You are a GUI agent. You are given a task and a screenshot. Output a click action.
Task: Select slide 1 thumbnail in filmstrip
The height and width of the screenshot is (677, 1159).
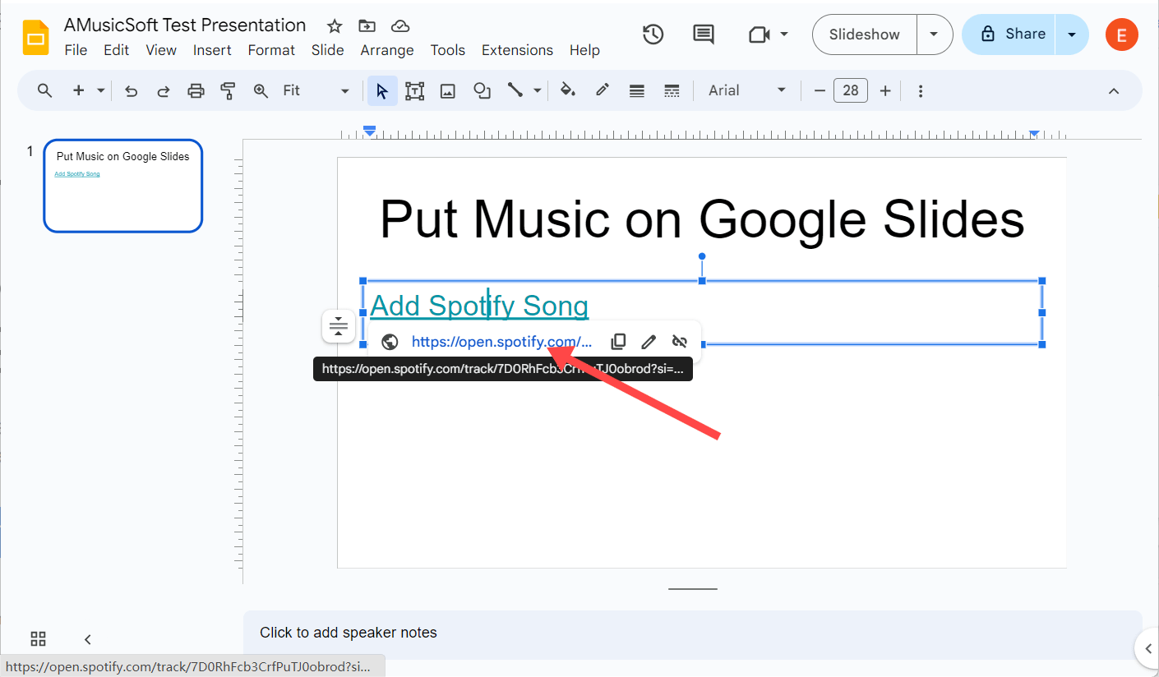click(x=122, y=186)
